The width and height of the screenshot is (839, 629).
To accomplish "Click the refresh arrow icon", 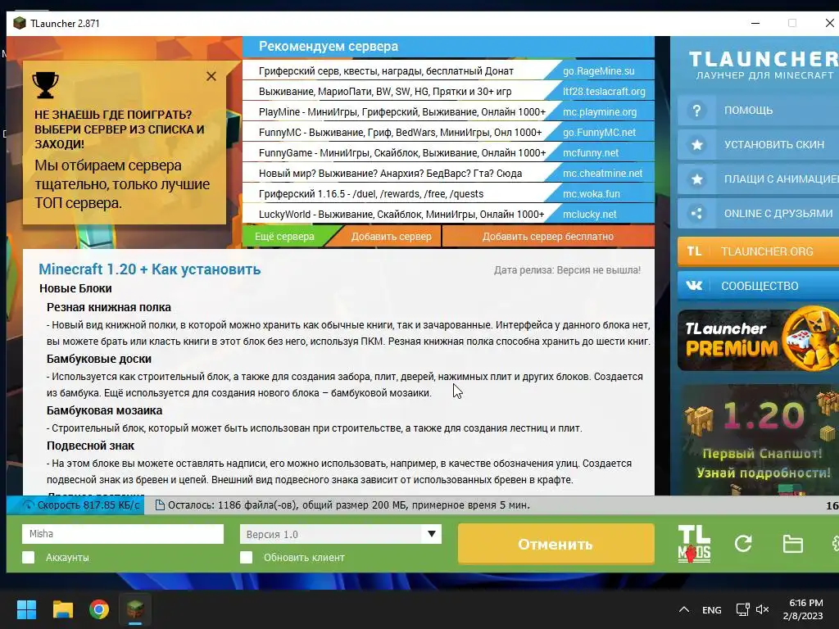I will pos(743,544).
